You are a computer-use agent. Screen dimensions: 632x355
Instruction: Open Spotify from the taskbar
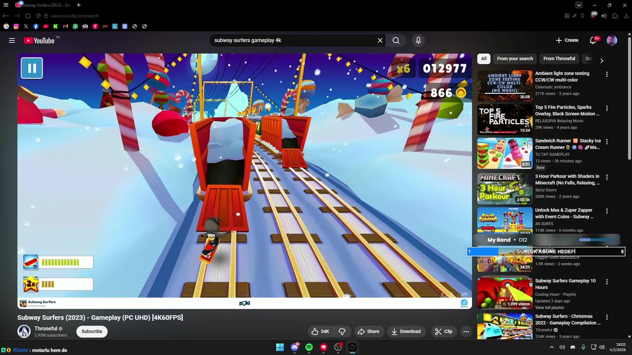pyautogui.click(x=309, y=347)
